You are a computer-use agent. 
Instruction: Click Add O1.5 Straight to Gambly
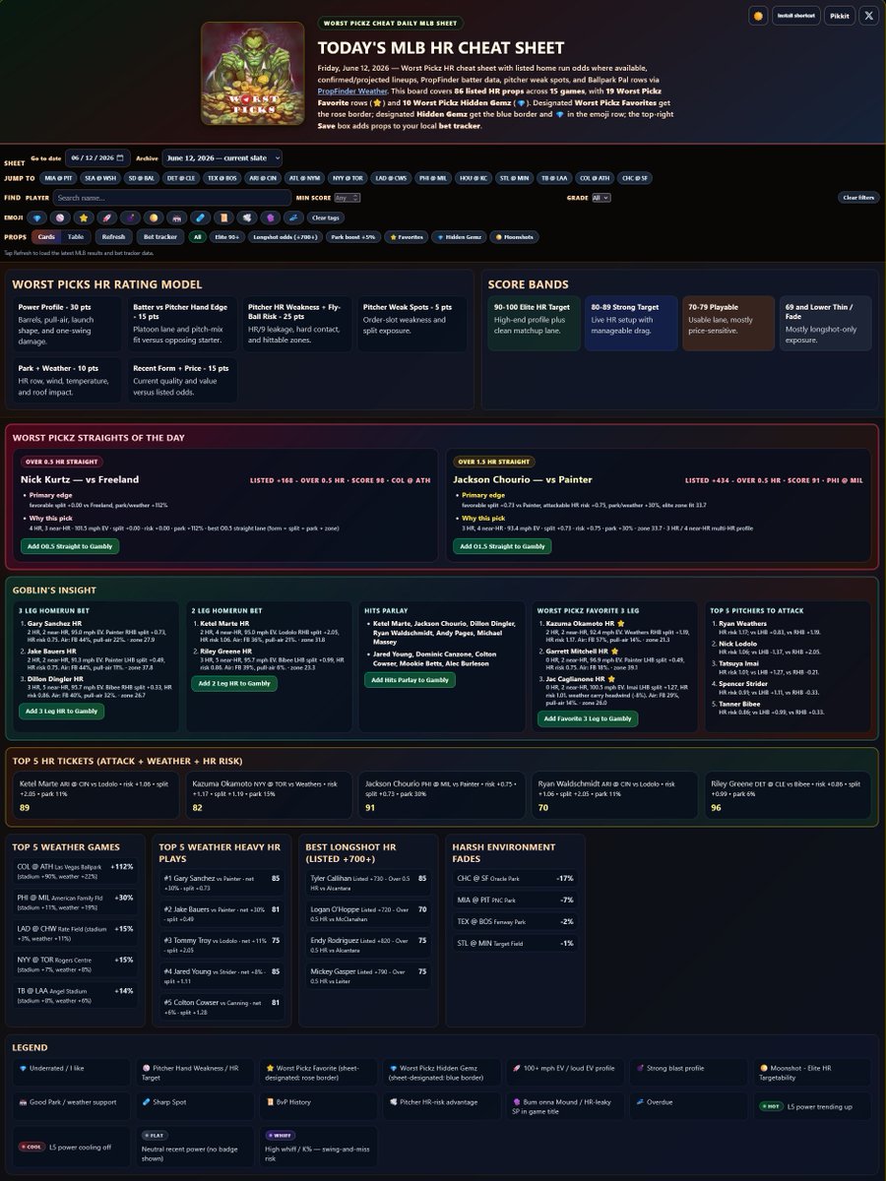502,546
